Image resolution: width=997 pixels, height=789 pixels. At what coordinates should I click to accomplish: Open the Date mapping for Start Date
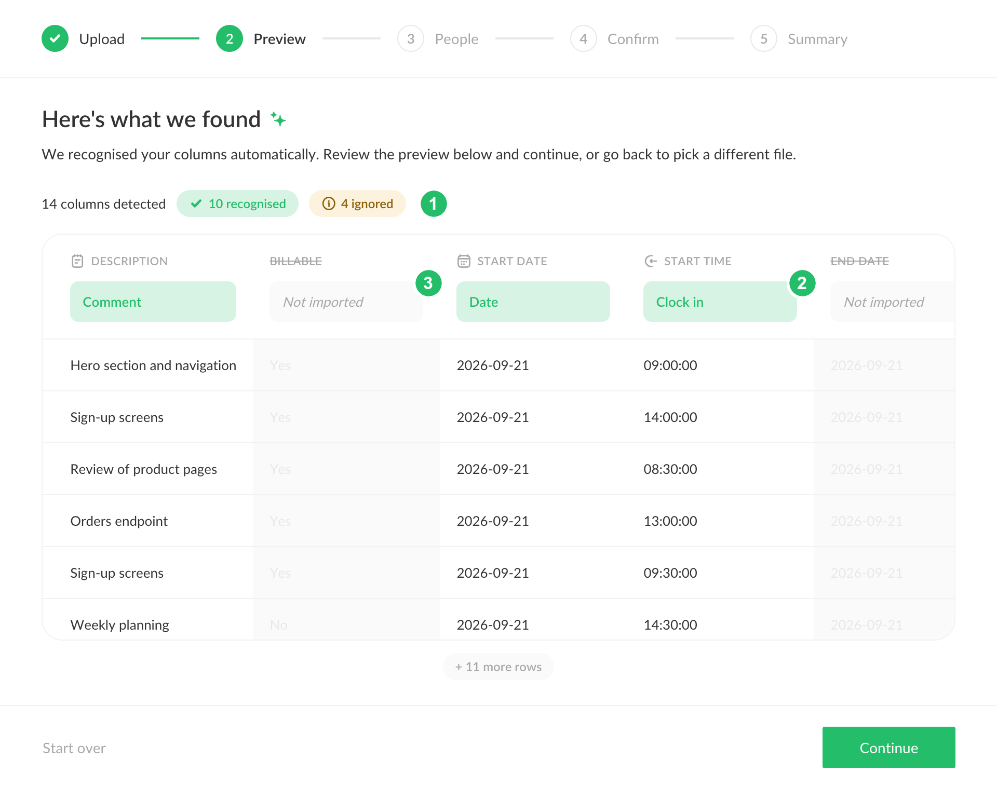pos(533,302)
